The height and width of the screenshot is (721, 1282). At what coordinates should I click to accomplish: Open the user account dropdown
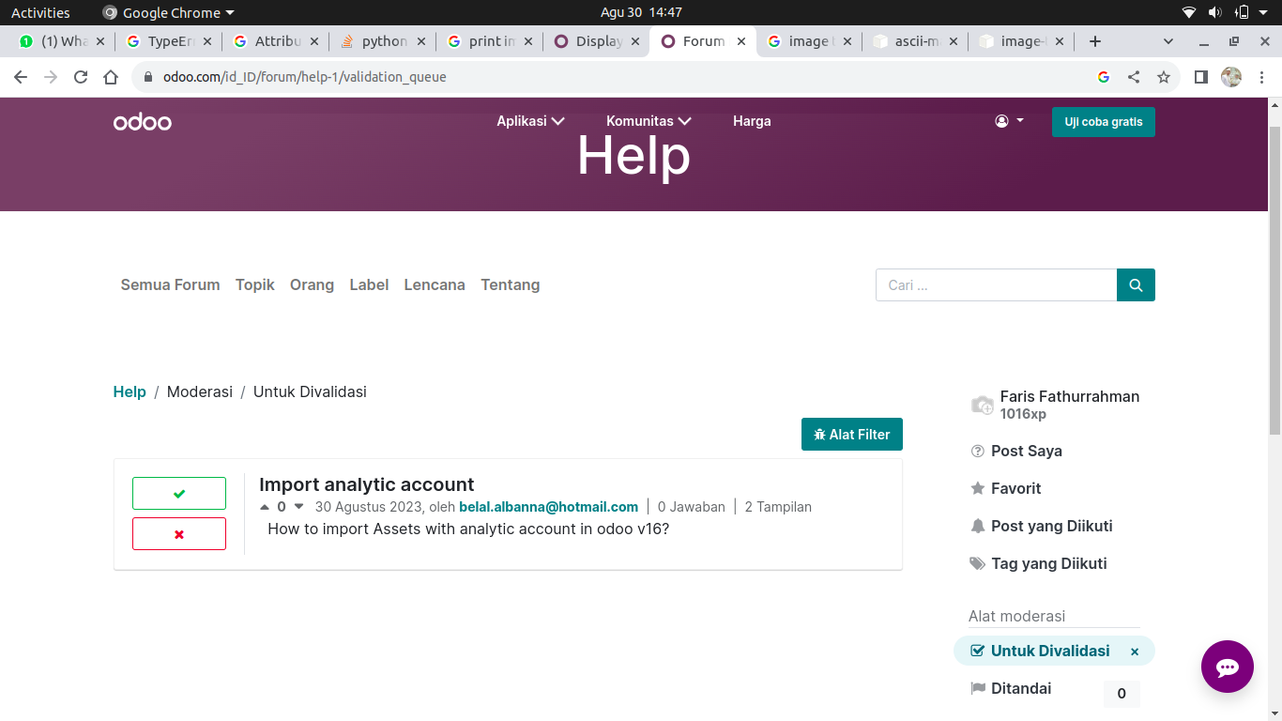tap(1009, 121)
